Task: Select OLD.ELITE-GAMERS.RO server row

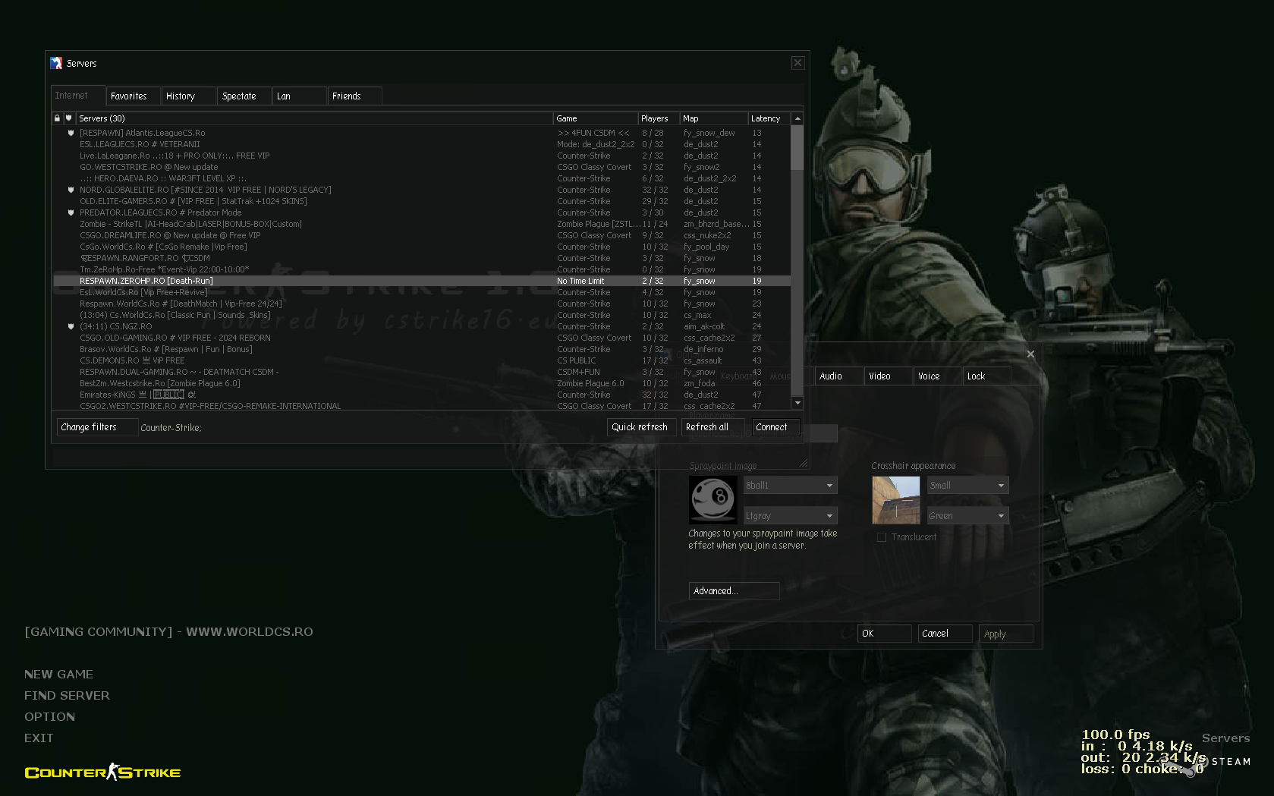Action: (422, 201)
